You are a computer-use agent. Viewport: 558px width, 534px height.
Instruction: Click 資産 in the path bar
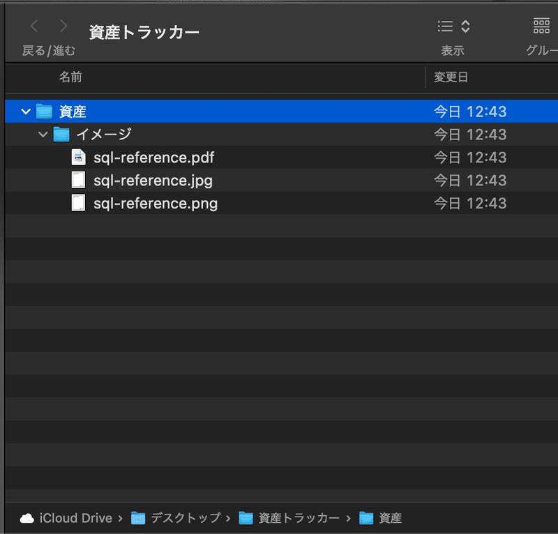tap(391, 518)
